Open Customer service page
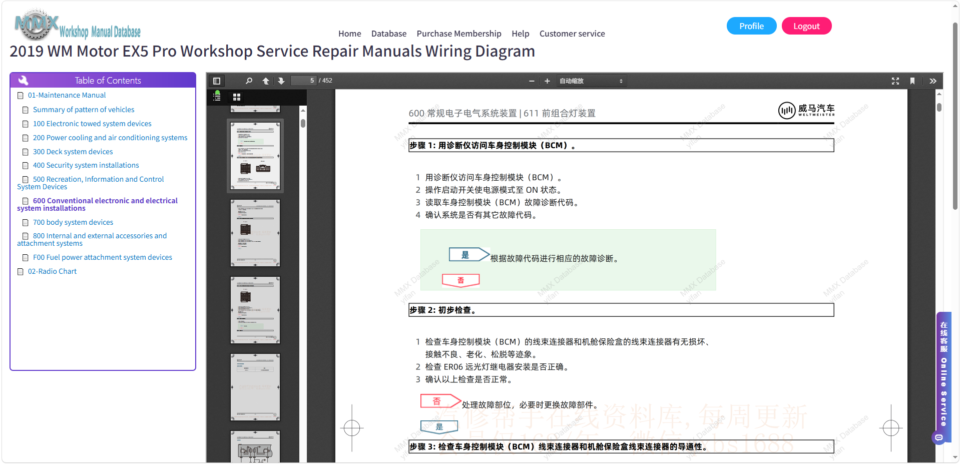This screenshot has width=961, height=464. (x=572, y=34)
